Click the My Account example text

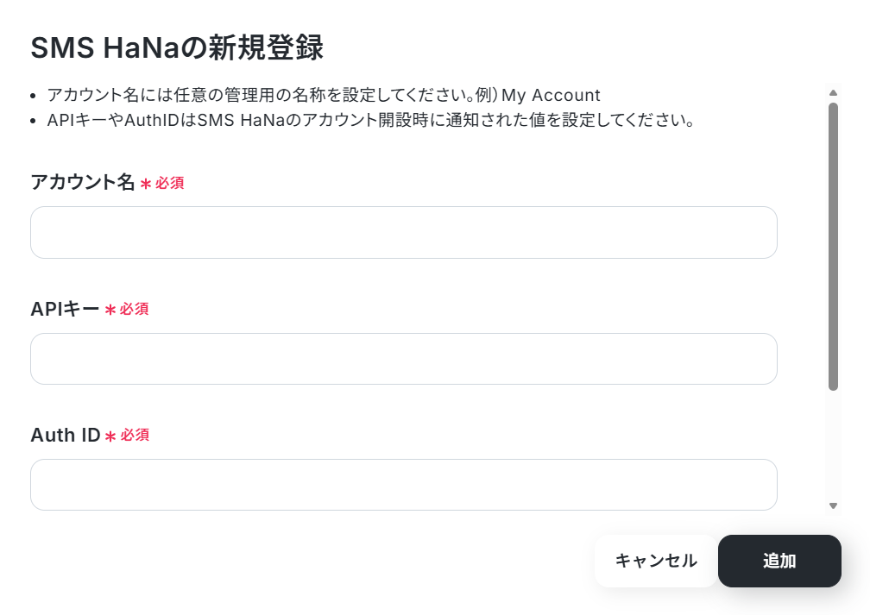coord(551,96)
